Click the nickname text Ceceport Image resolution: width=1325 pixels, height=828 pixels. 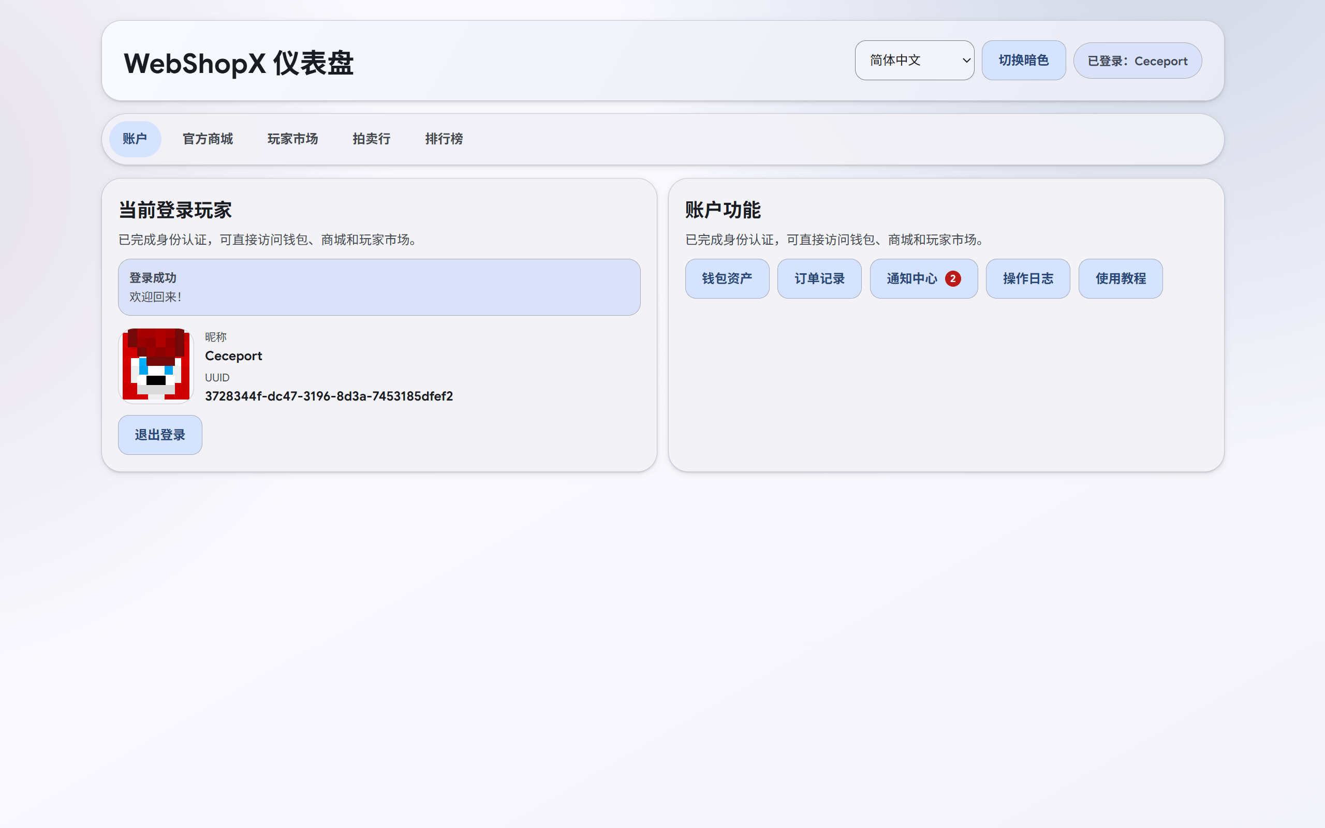[233, 356]
